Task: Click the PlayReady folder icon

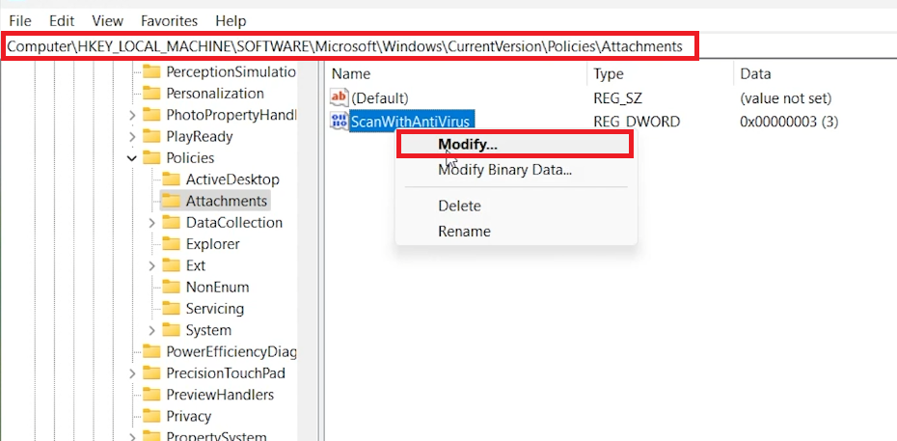Action: point(151,137)
